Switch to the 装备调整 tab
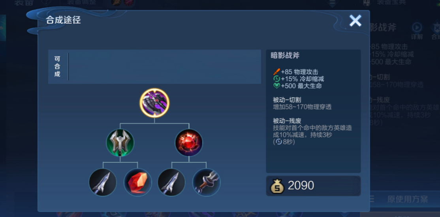Image resolution: width=440 pixels, height=217 pixels. [81, 2]
